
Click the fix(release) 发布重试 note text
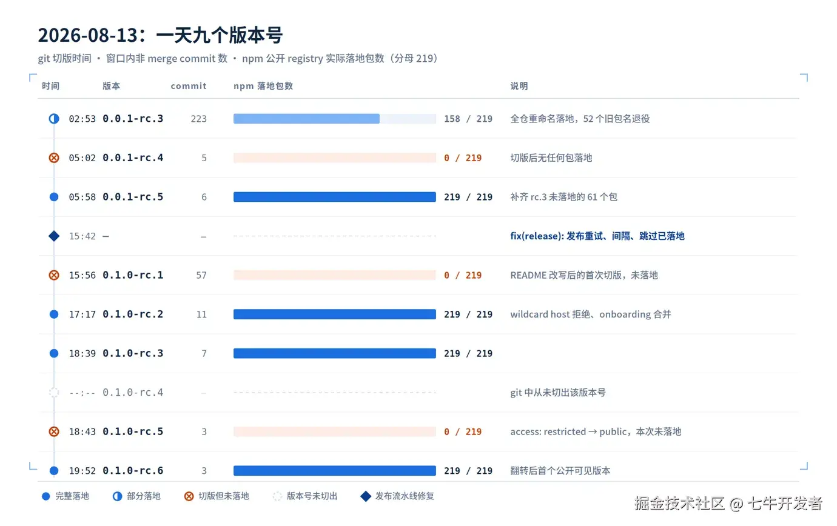click(x=597, y=236)
